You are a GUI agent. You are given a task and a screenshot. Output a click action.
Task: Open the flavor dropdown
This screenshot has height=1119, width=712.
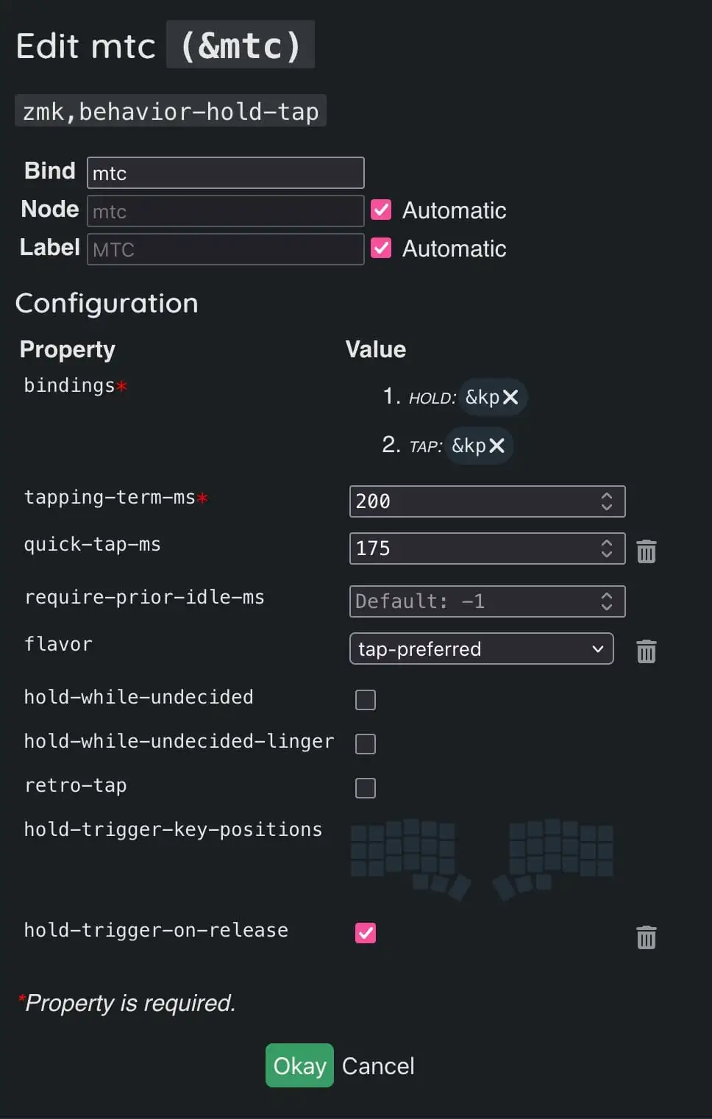tap(481, 648)
